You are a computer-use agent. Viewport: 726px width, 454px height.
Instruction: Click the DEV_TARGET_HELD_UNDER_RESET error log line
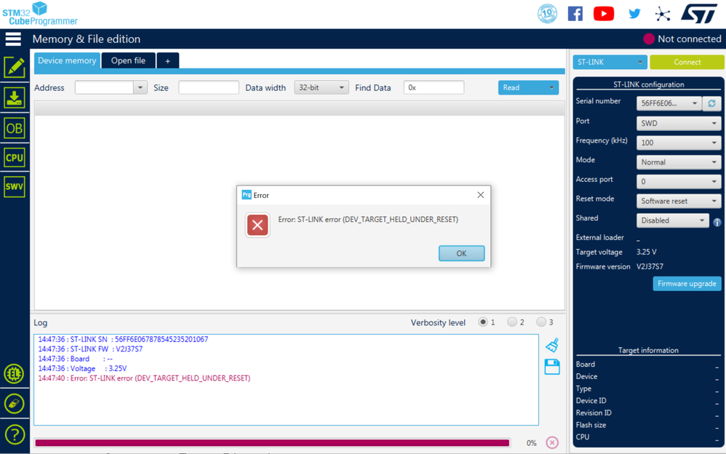[144, 378]
